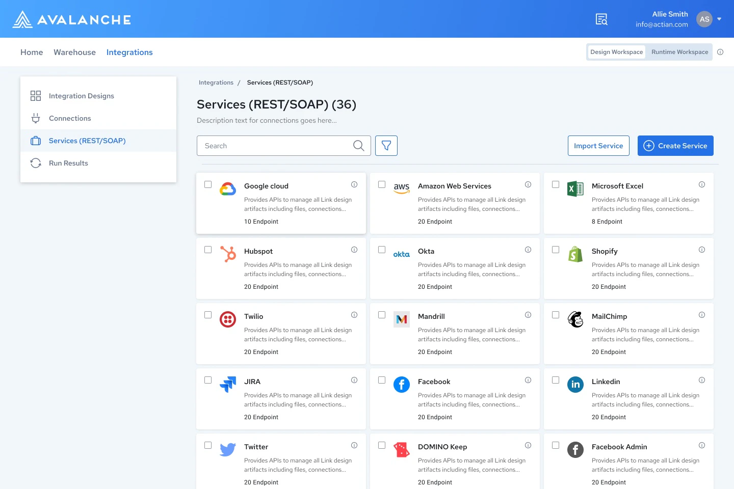Viewport: 734px width, 489px height.
Task: Click inside the Search services field
Action: (x=275, y=146)
